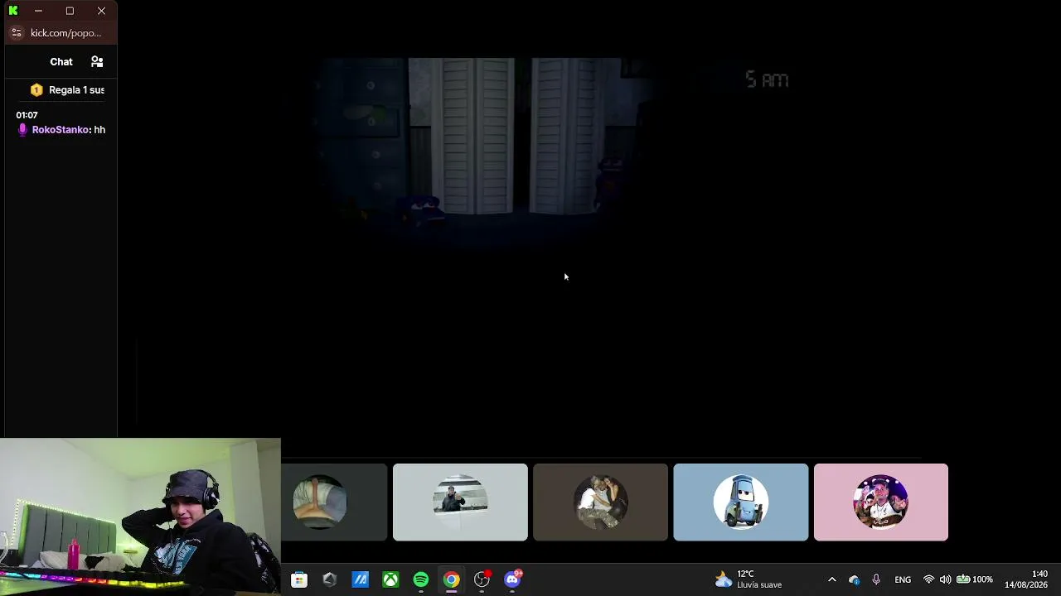The width and height of the screenshot is (1061, 596).
Task: Select the brown participant tile with couple avatar
Action: [x=600, y=502]
